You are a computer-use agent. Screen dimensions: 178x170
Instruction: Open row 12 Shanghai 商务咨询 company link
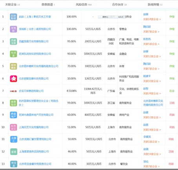pyautogui.click(x=34, y=152)
